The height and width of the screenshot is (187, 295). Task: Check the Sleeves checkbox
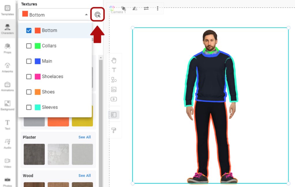point(29,107)
